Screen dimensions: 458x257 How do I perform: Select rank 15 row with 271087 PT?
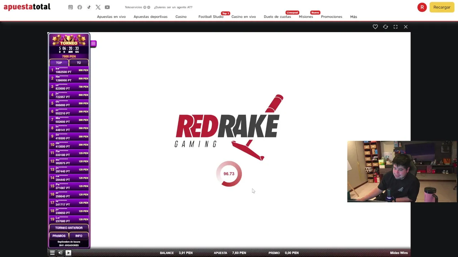pyautogui.click(x=69, y=186)
